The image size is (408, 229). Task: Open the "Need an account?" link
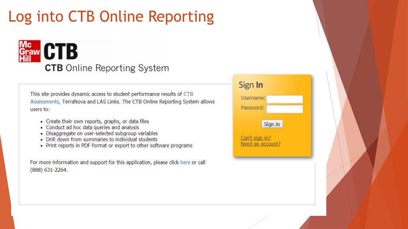261,144
